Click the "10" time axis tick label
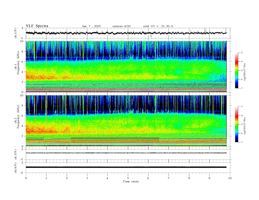 [x=230, y=178]
